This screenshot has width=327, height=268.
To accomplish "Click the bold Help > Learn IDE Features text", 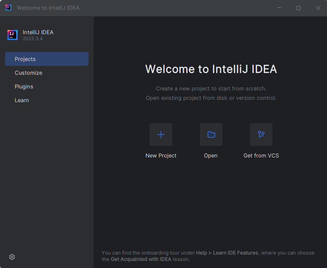I will pos(227,253).
